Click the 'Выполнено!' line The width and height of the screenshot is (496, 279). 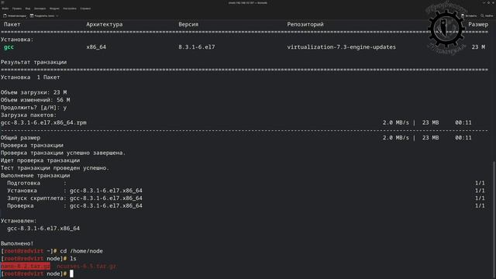click(17, 243)
